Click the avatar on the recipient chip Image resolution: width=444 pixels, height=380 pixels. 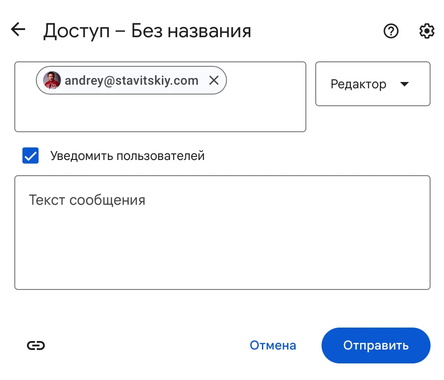point(52,81)
